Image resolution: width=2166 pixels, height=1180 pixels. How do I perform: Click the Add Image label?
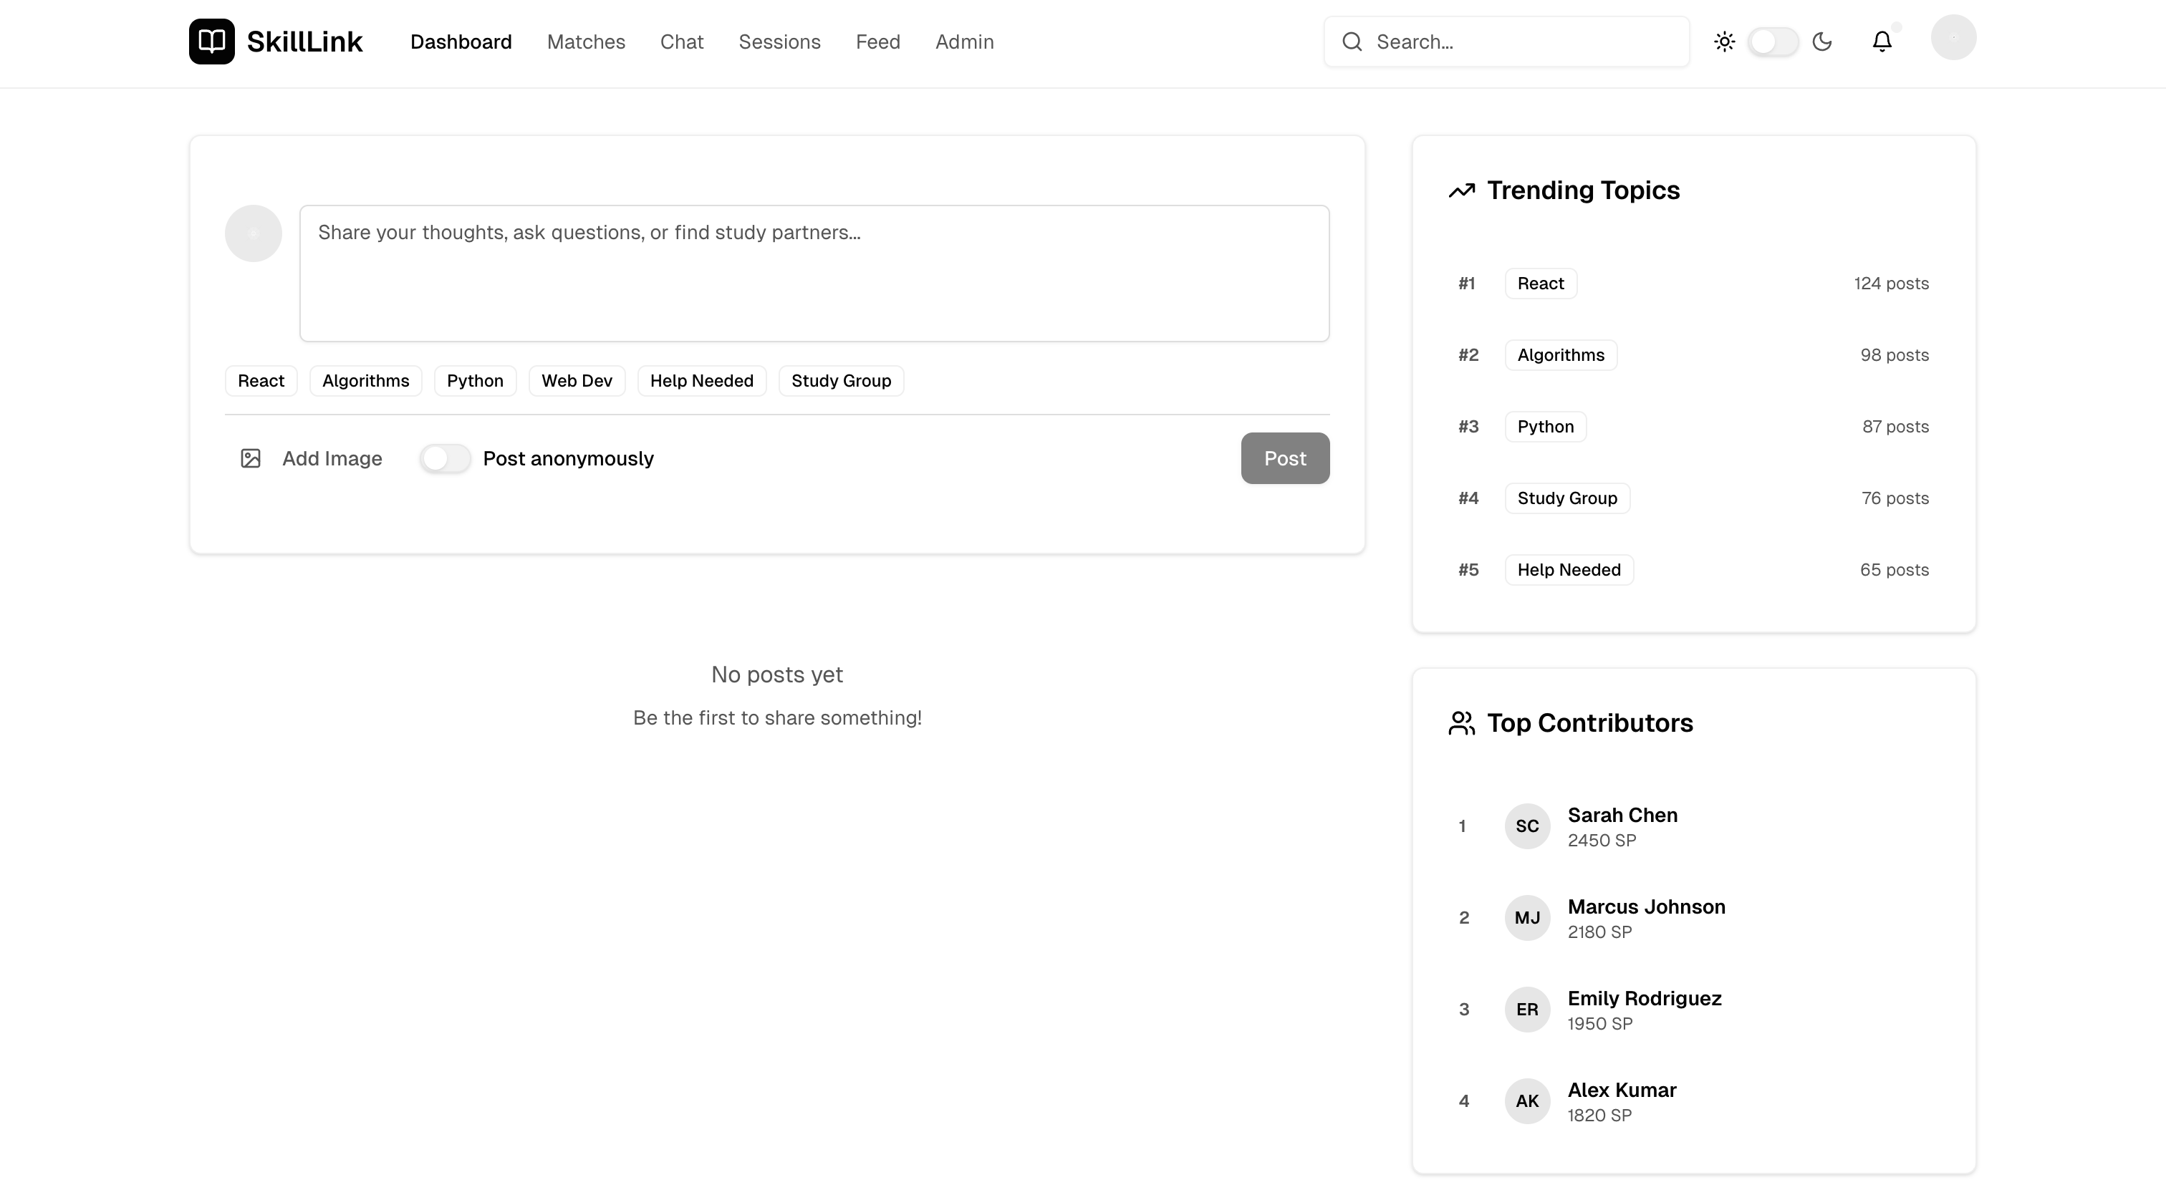tap(332, 458)
